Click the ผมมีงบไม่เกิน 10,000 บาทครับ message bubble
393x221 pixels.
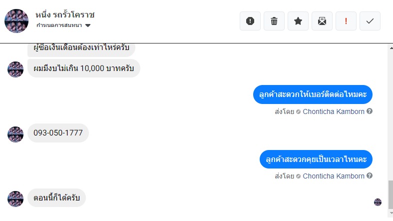pyautogui.click(x=83, y=68)
